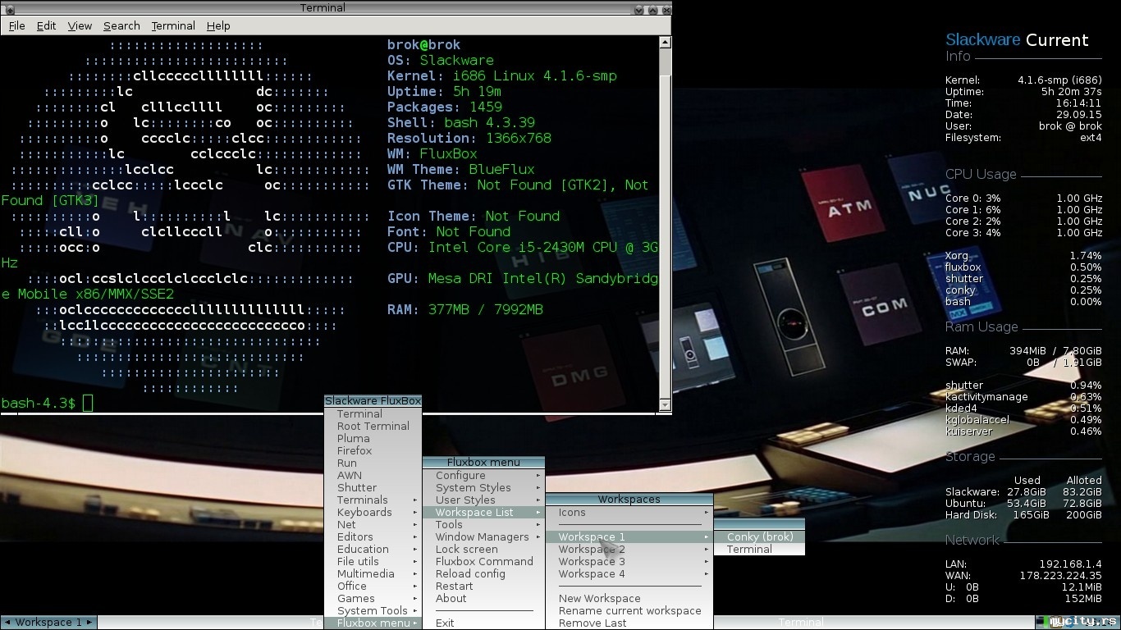Expand the System Styles submenu
Screen dimensions: 1121x630
pos(483,488)
